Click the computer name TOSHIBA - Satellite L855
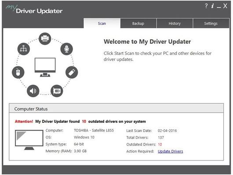This screenshot has width=233, height=175. 94,131
